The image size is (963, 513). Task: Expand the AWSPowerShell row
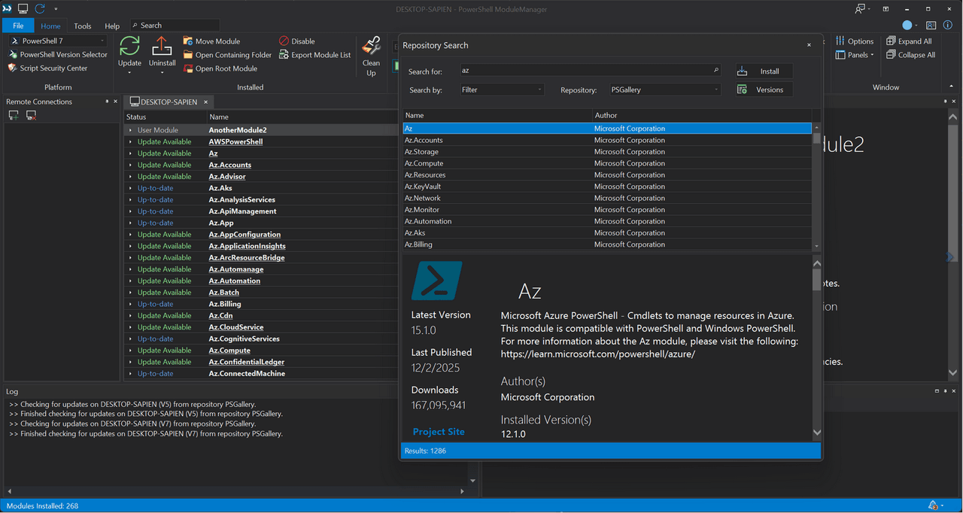pyautogui.click(x=130, y=141)
